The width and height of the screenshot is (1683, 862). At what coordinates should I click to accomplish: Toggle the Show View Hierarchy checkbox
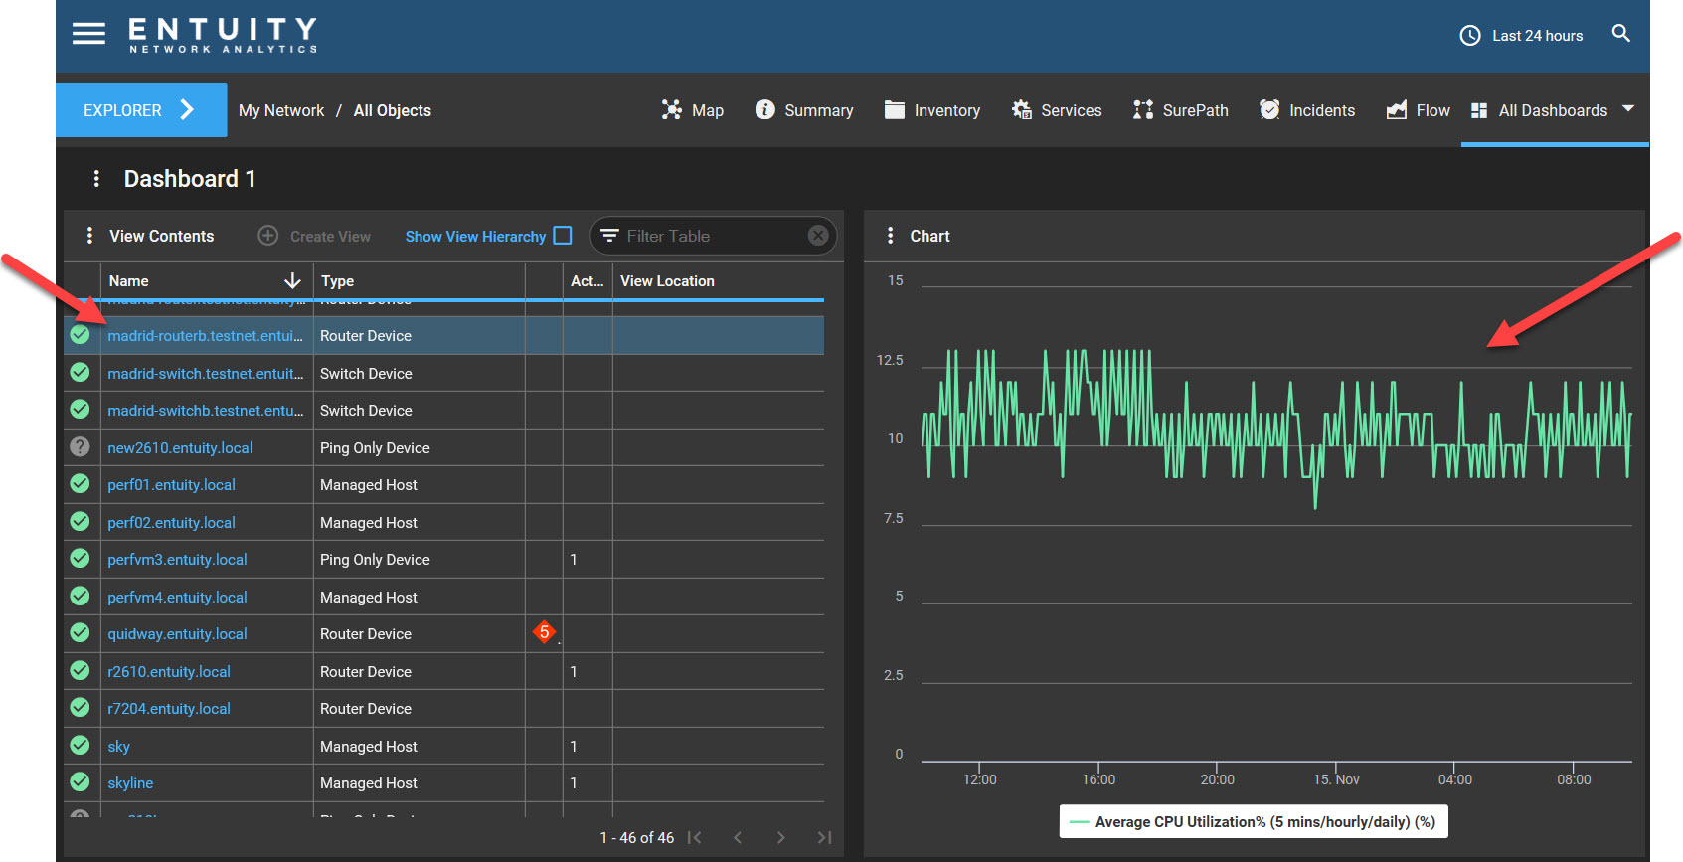click(x=563, y=236)
